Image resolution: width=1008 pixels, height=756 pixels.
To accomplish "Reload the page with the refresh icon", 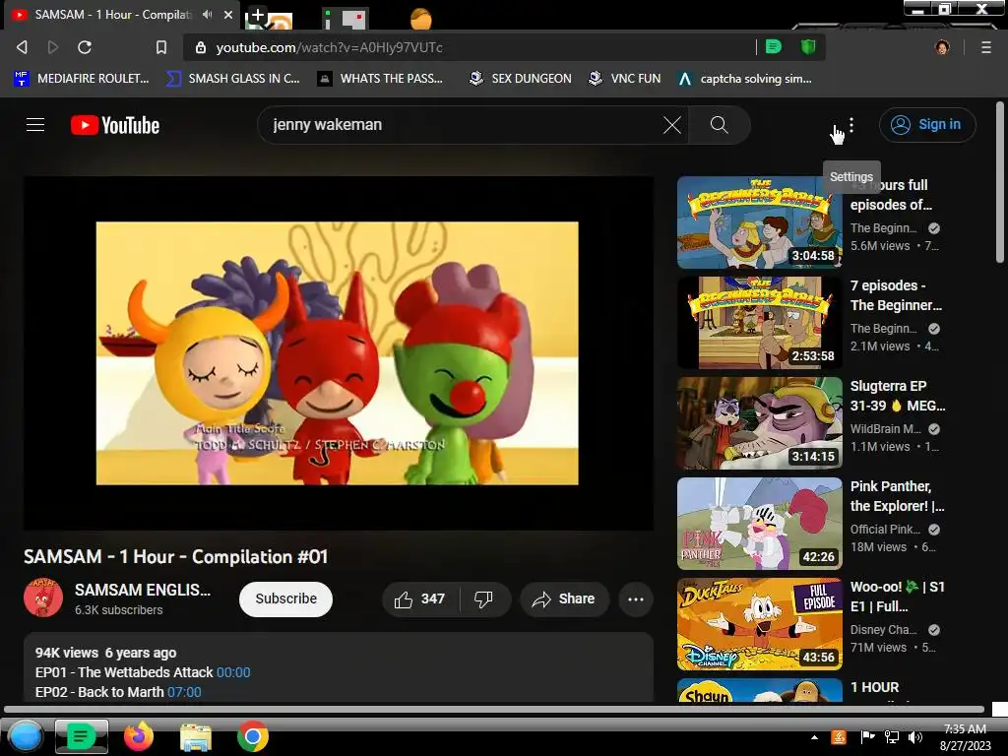I will (x=85, y=47).
